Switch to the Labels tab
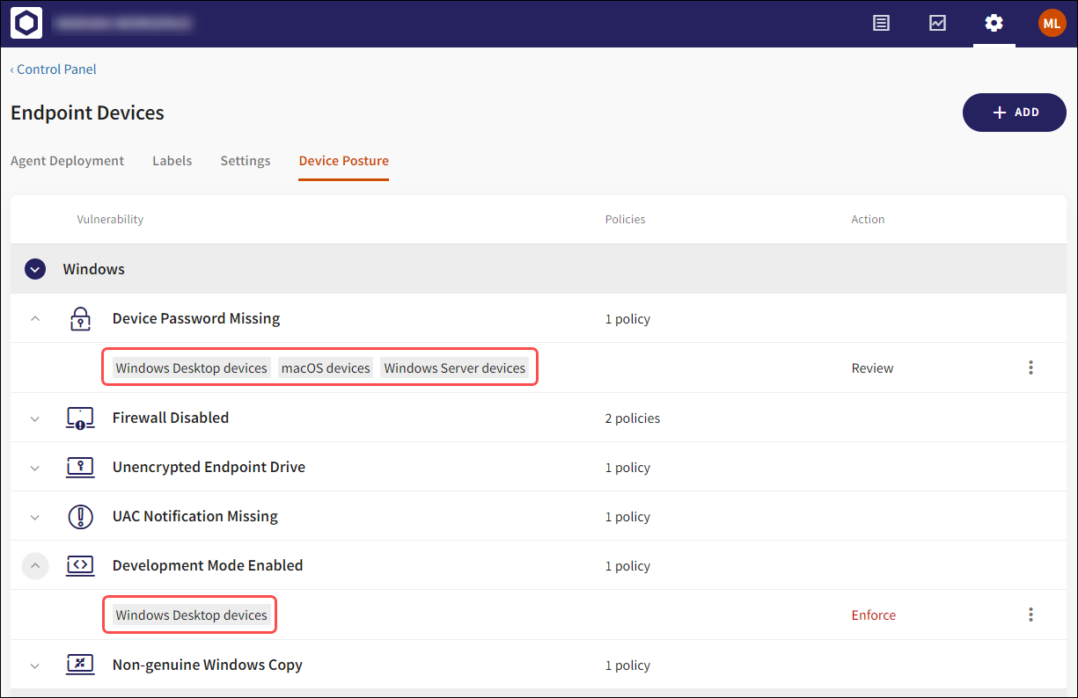Image resolution: width=1078 pixels, height=698 pixels. [172, 161]
